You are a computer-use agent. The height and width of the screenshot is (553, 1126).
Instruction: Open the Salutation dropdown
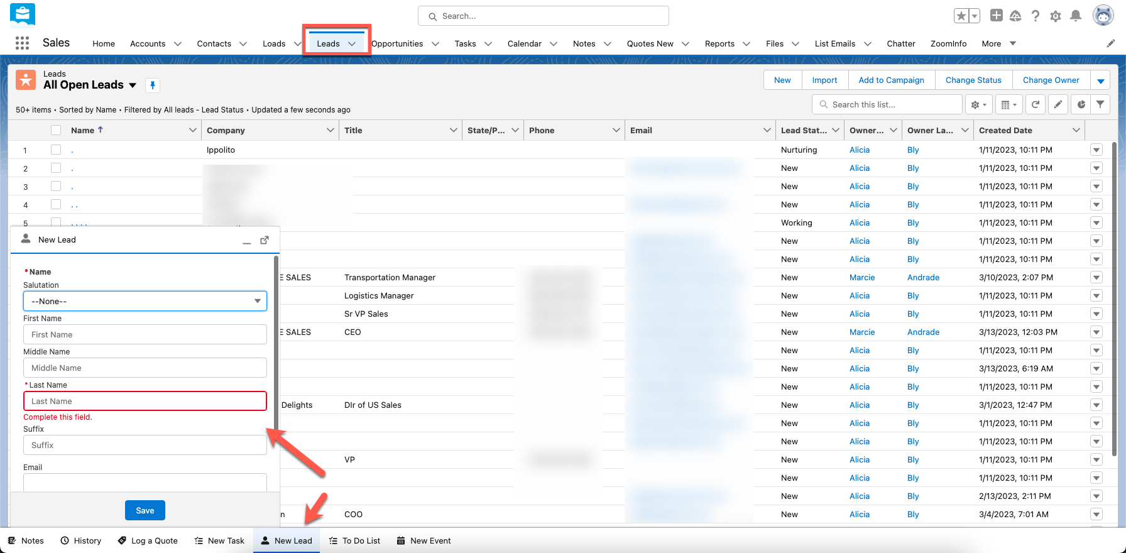(x=145, y=301)
